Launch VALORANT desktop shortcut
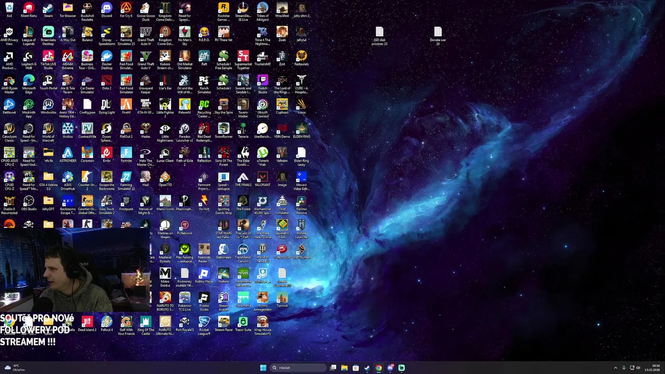The image size is (665, 374). (262, 179)
